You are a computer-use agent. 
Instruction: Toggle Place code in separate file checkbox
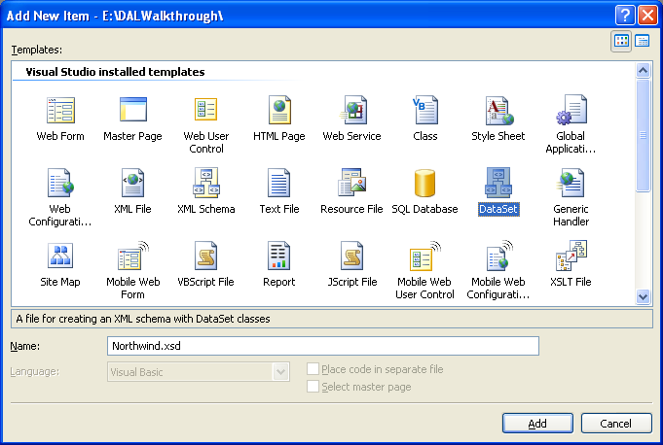(x=313, y=369)
